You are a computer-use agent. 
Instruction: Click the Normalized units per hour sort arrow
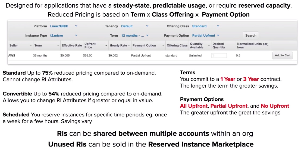(x=267, y=46)
